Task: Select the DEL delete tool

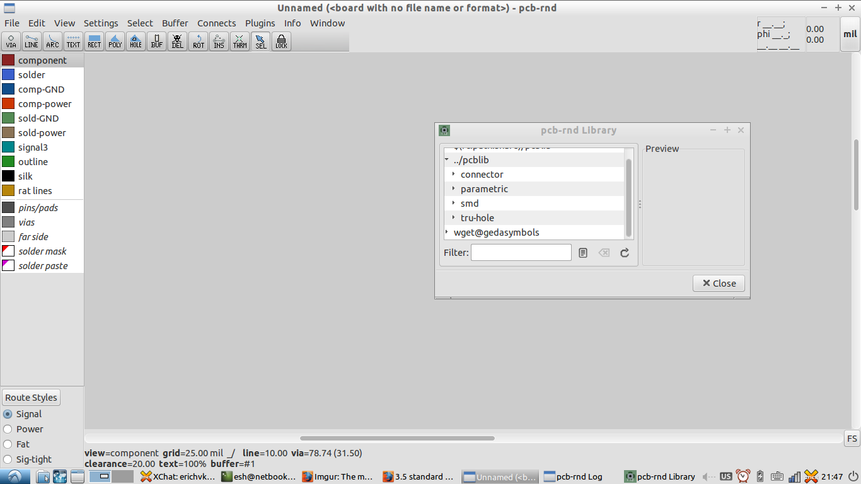Action: [177, 42]
